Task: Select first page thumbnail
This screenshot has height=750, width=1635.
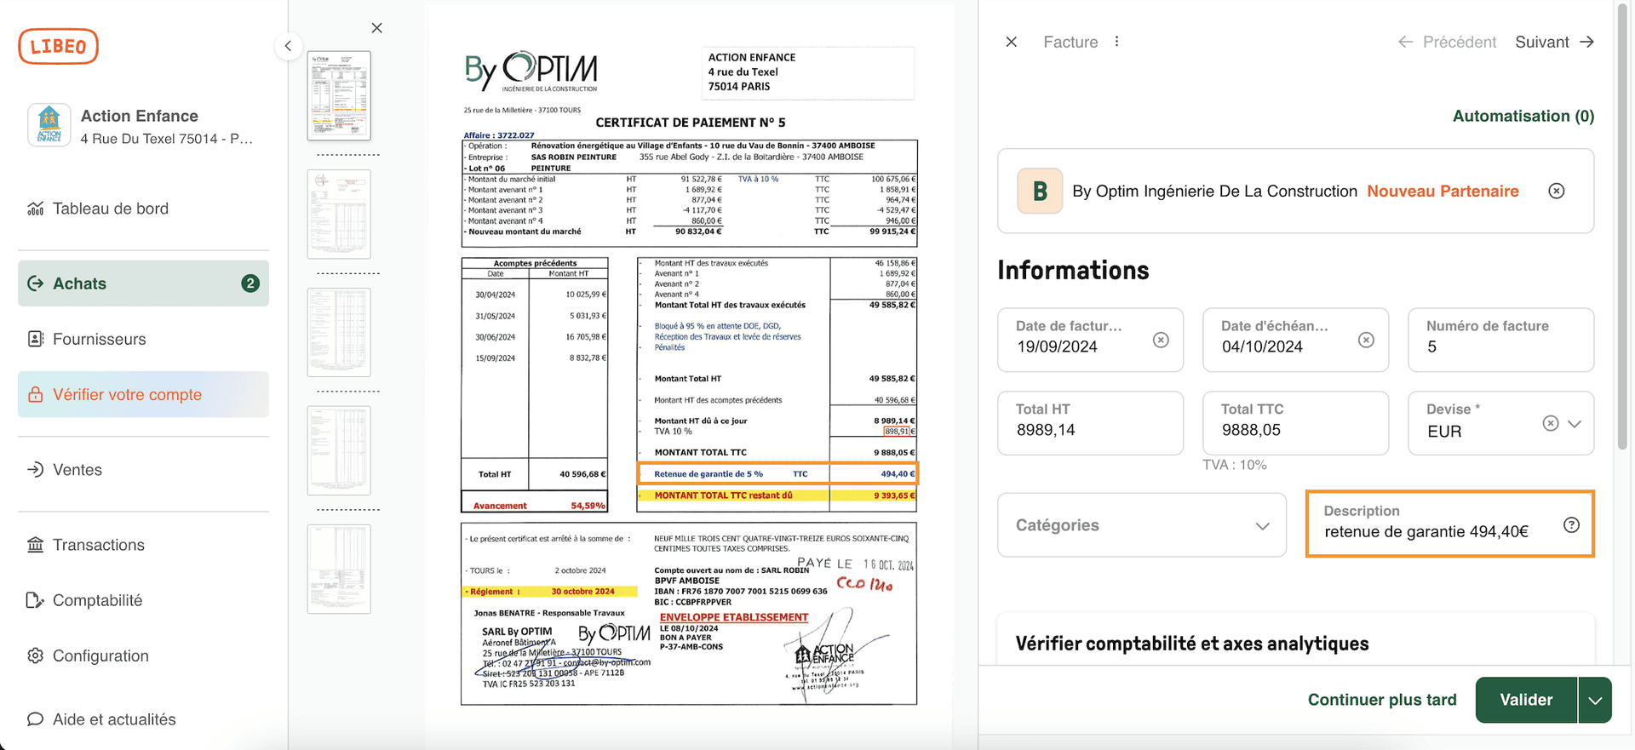Action: [339, 95]
